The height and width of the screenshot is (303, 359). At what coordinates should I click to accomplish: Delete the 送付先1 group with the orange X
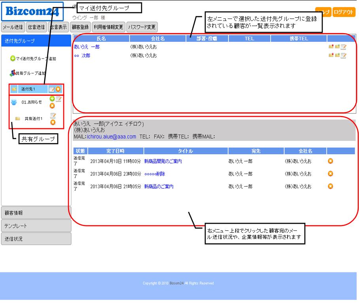point(58,90)
